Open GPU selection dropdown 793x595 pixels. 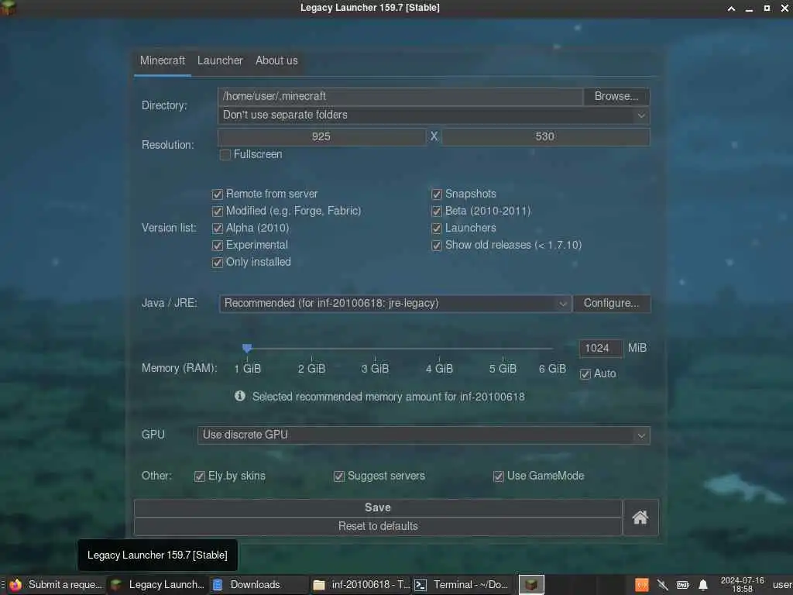point(424,435)
